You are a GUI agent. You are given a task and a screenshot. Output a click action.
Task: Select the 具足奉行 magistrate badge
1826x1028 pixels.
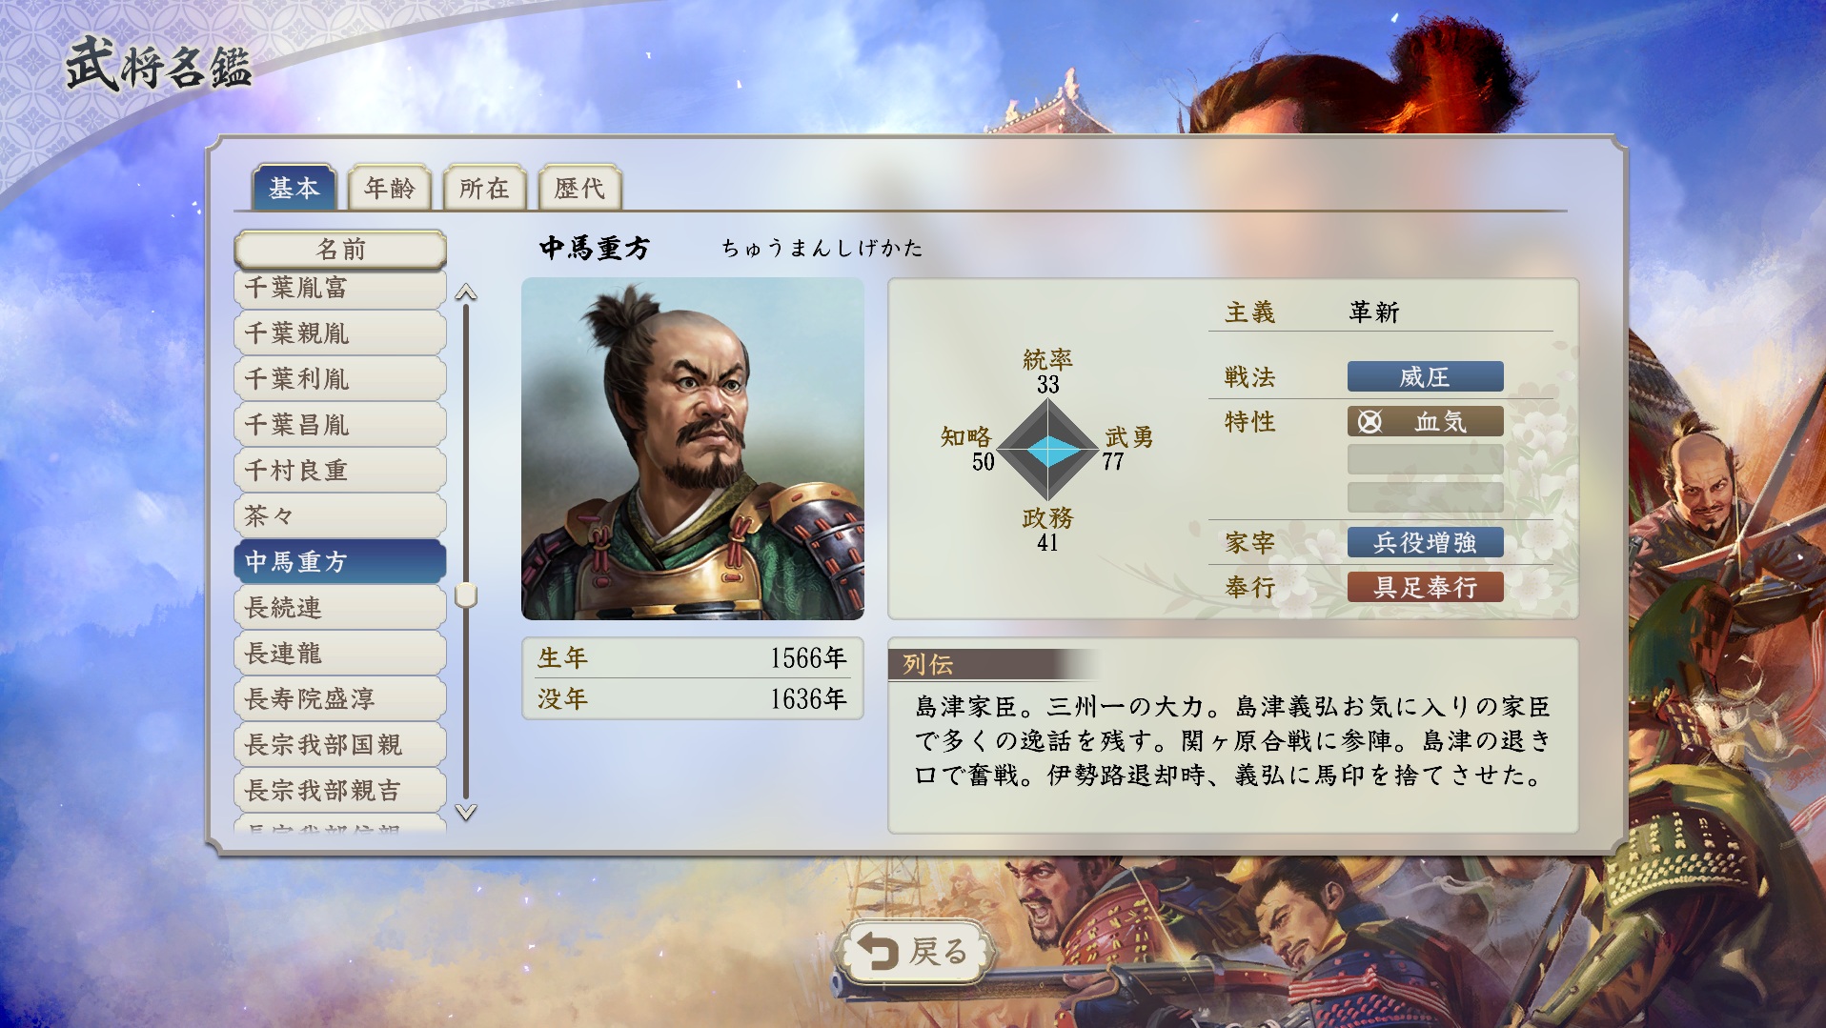click(1425, 587)
